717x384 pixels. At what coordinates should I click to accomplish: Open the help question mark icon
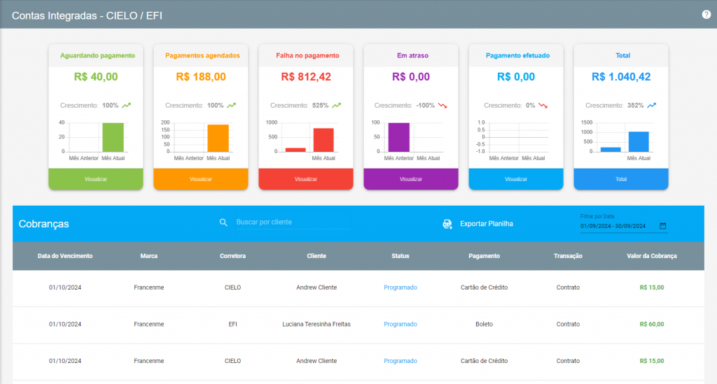coord(706,15)
